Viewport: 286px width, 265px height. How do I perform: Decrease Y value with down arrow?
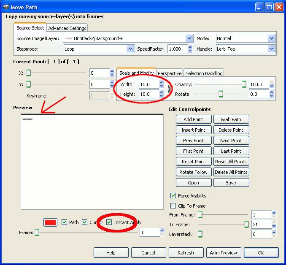pos(112,87)
